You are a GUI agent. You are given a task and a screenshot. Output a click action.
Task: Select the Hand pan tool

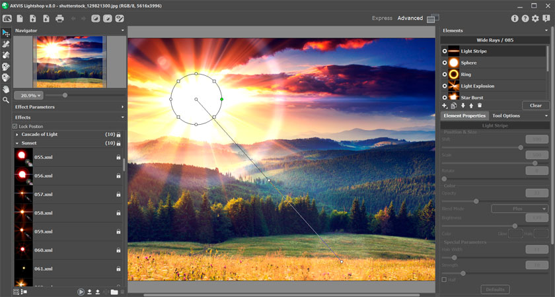click(x=6, y=89)
